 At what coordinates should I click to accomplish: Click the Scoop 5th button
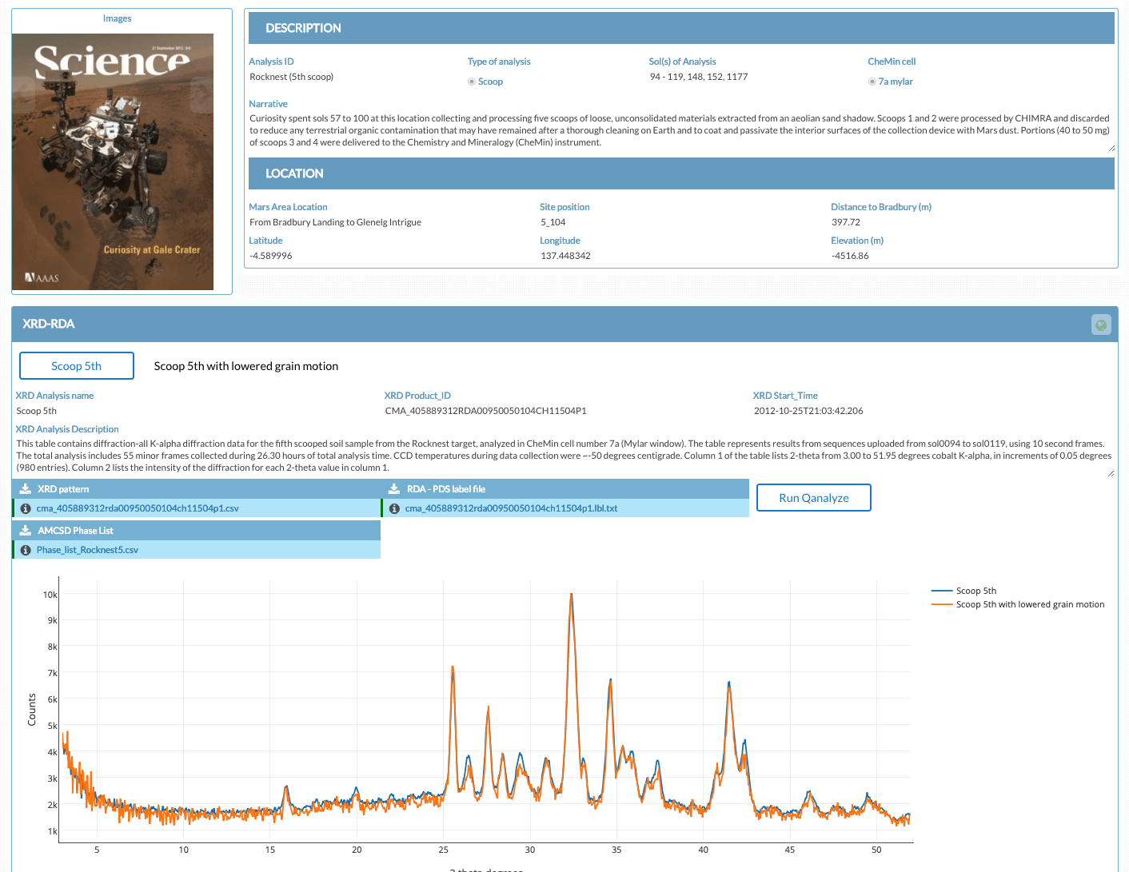click(77, 366)
